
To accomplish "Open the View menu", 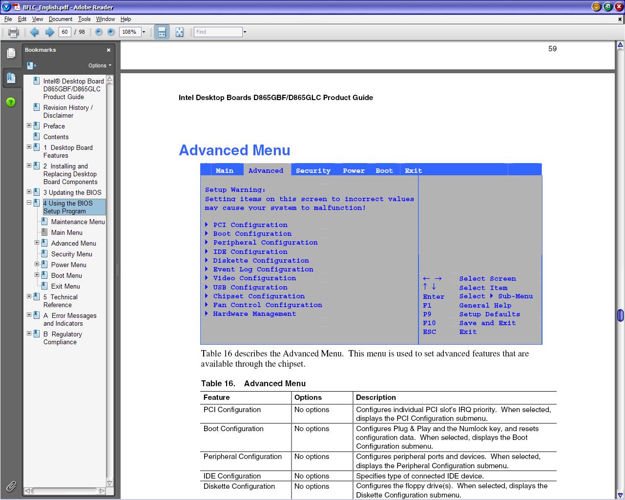I will pos(38,19).
